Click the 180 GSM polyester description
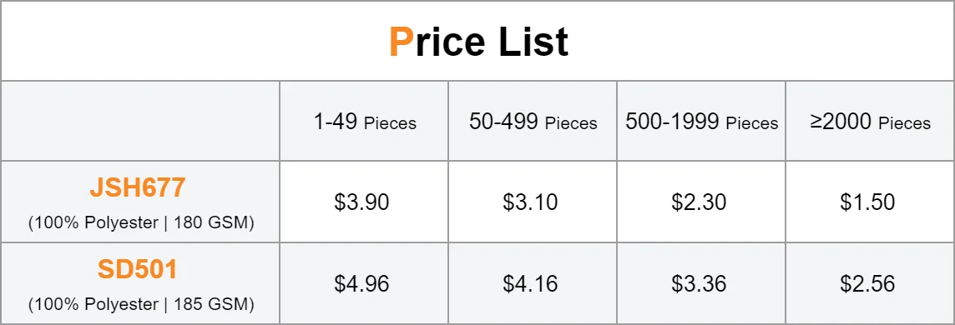This screenshot has height=325, width=955. 141,223
